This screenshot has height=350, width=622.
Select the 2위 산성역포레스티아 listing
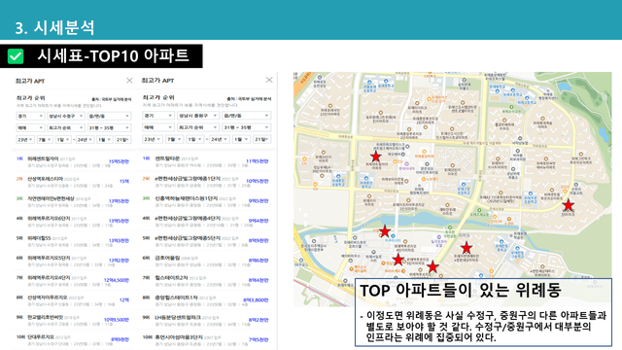[x=73, y=182]
